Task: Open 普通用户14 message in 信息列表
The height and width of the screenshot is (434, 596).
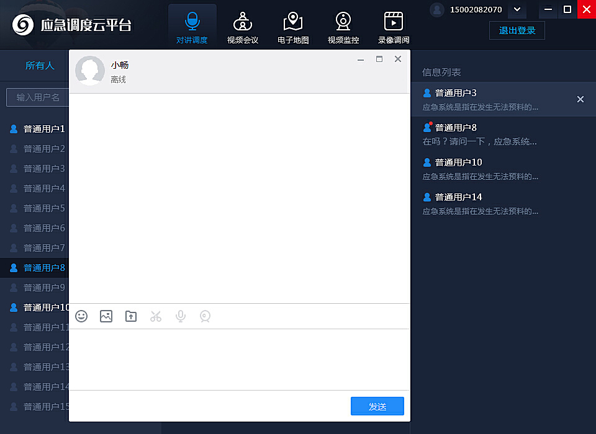Action: pos(503,203)
